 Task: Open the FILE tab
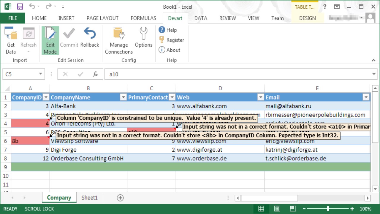[x=12, y=18]
